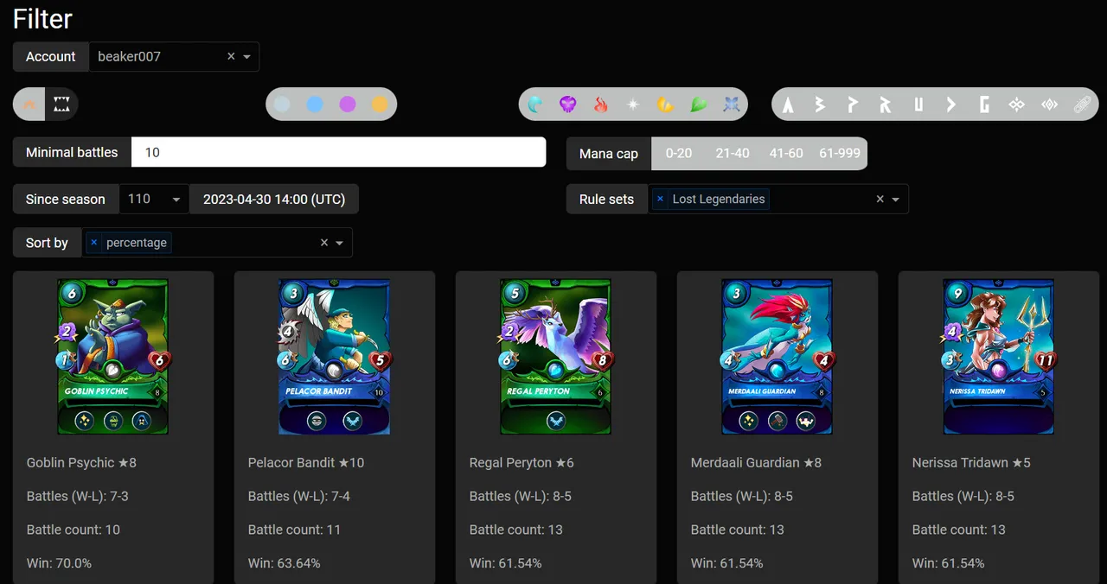Toggle the orange Wild format icon
The height and width of the screenshot is (584, 1107).
click(x=30, y=105)
